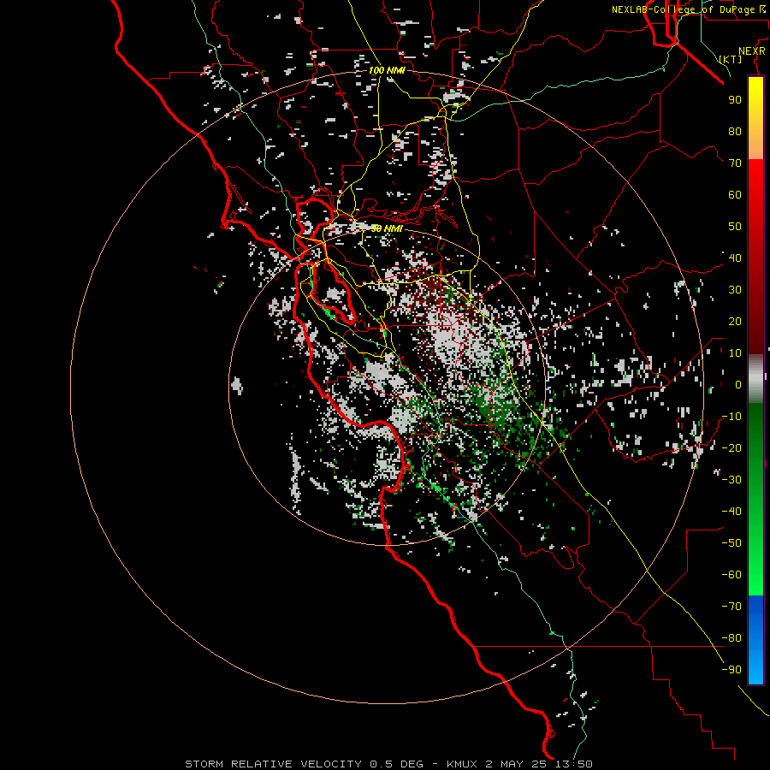Click the "100 NMI" range ring label
770x770 pixels.
pyautogui.click(x=387, y=70)
